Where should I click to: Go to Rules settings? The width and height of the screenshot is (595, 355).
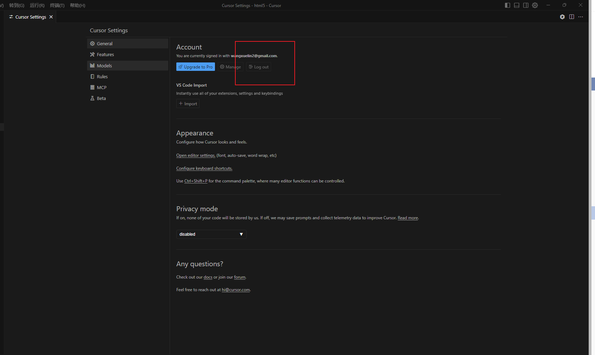(127, 76)
